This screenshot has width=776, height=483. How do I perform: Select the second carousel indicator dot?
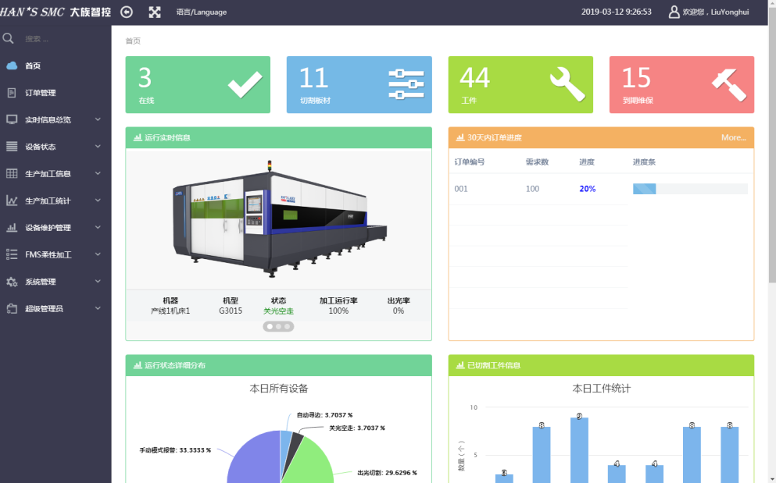tap(278, 327)
